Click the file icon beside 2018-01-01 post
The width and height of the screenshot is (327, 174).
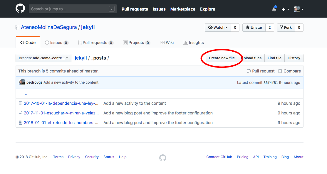[21, 123]
